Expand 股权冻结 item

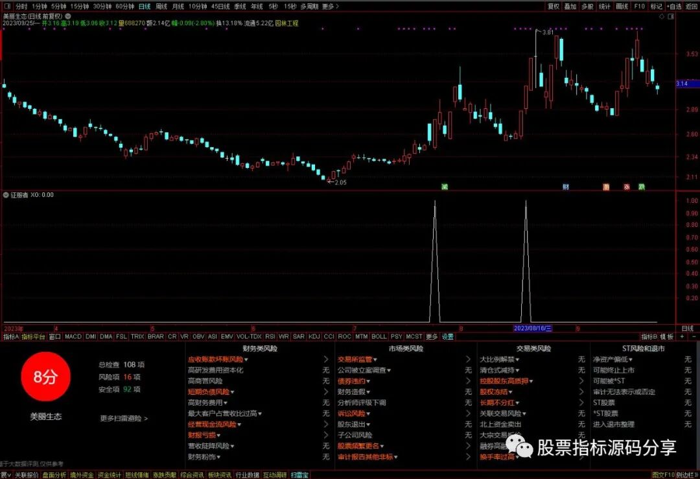(496, 392)
